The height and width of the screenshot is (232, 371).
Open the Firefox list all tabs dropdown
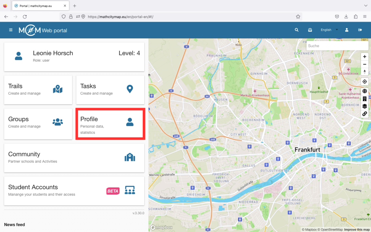365,6
